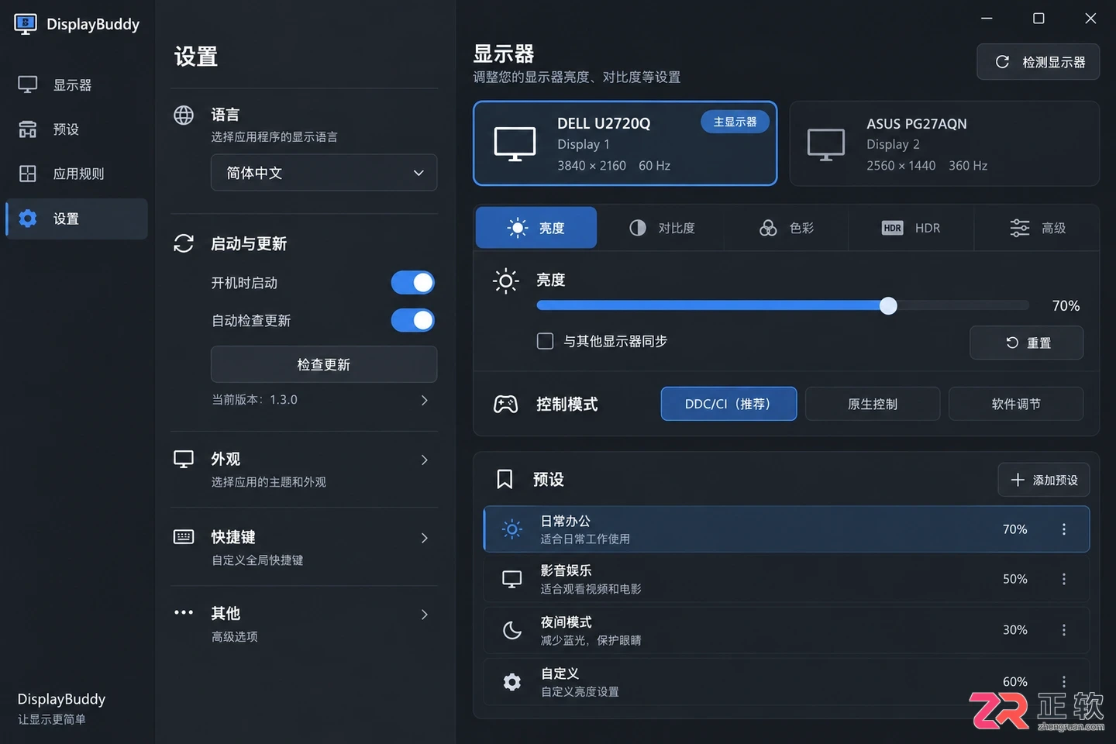Open more options for 日常办公 preset

coord(1064,529)
